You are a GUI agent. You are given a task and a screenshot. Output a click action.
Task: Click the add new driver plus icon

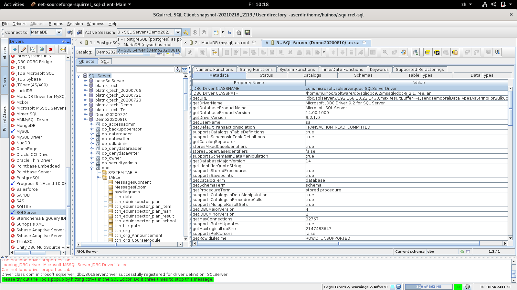(x=15, y=49)
